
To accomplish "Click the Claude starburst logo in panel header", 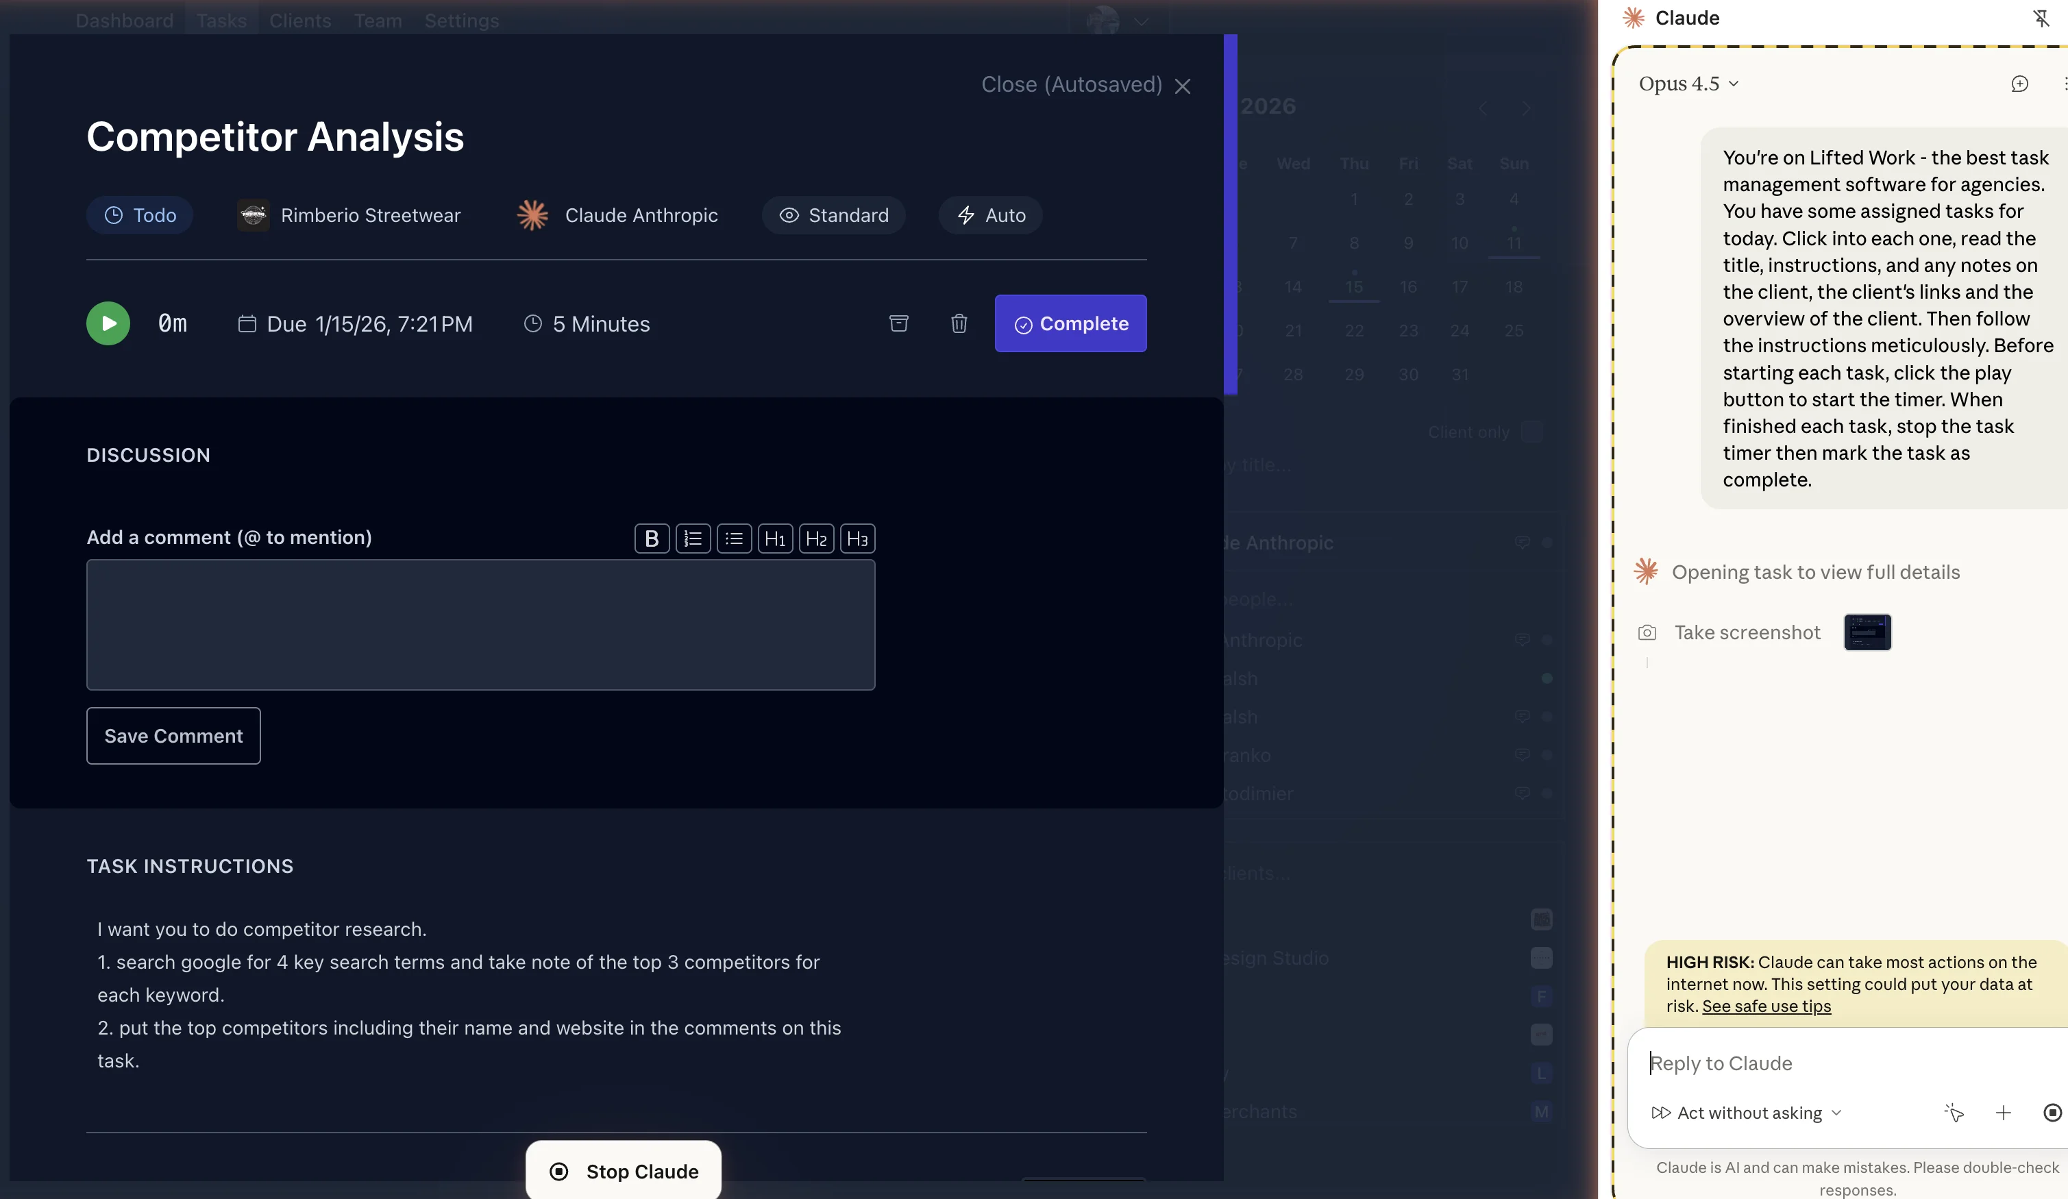I will [x=1633, y=18].
